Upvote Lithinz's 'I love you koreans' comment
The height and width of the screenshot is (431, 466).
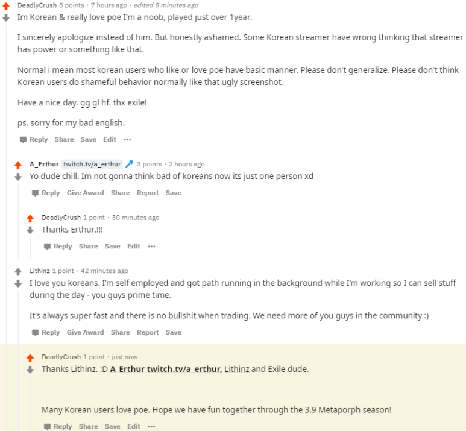click(x=18, y=271)
